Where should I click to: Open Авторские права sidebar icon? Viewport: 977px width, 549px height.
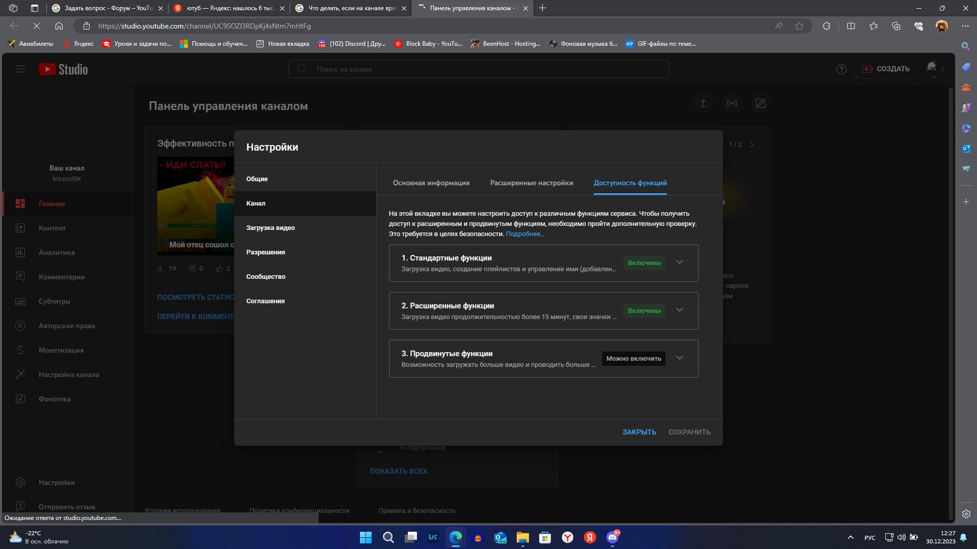click(20, 326)
